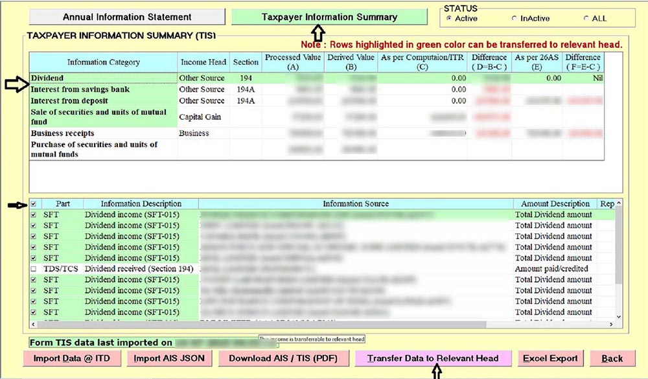Export the data using Excel Export
The width and height of the screenshot is (648, 379).
[550, 358]
